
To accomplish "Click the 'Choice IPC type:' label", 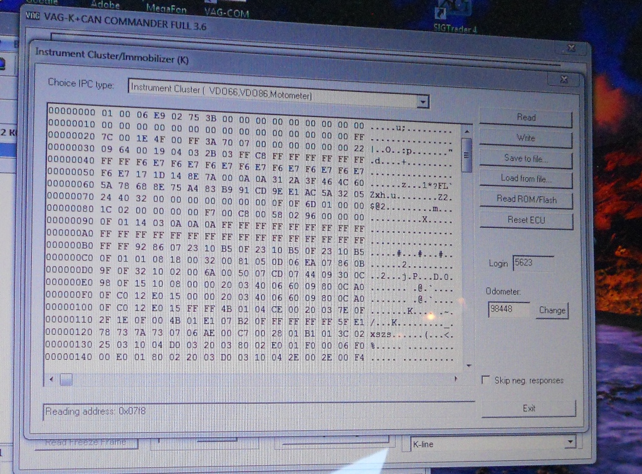I will point(81,83).
